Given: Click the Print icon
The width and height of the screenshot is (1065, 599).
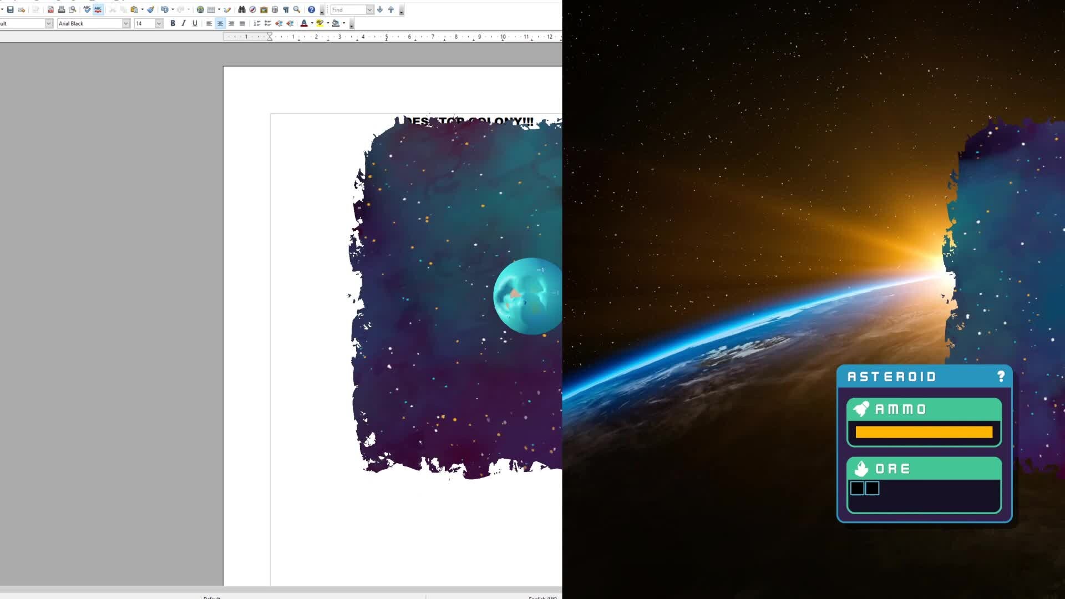Looking at the screenshot, I should pos(62,9).
